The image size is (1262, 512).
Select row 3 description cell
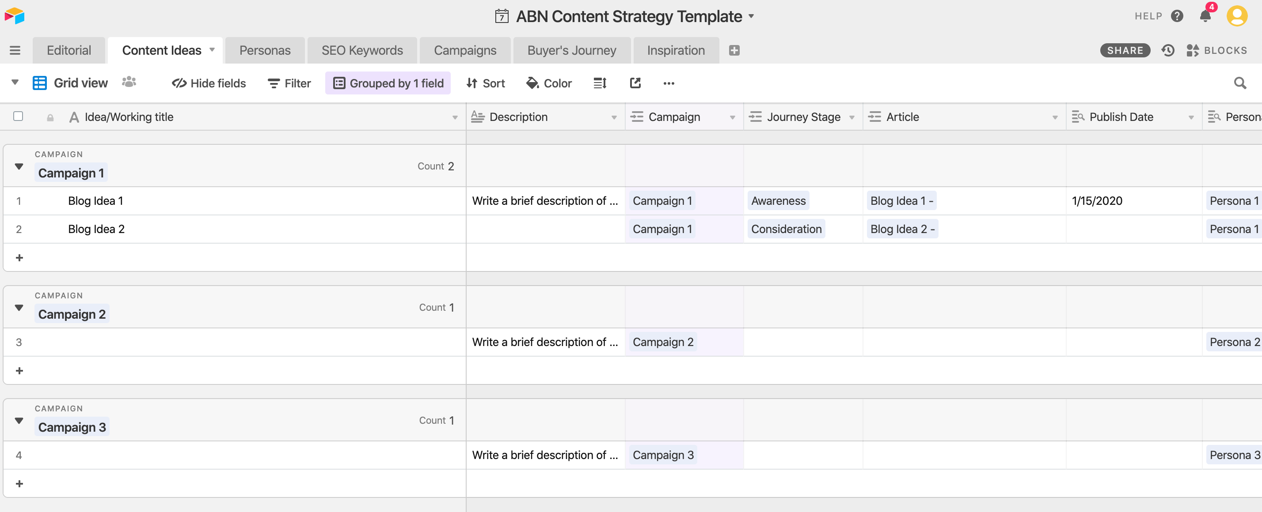(x=545, y=342)
